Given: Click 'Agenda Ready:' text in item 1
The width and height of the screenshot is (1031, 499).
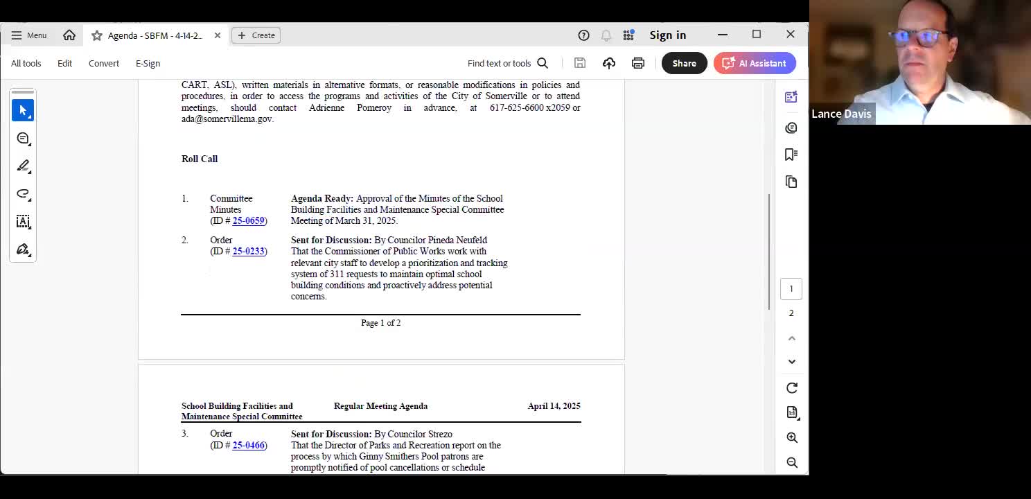Looking at the screenshot, I should point(322,198).
